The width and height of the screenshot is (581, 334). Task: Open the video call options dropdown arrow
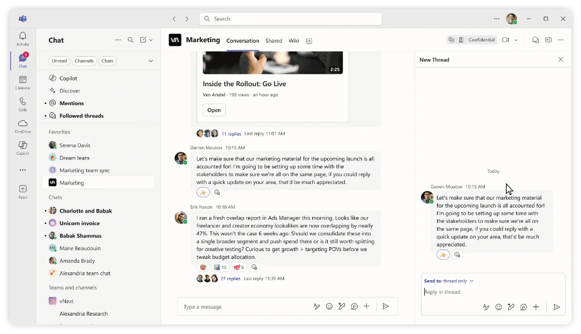(516, 40)
